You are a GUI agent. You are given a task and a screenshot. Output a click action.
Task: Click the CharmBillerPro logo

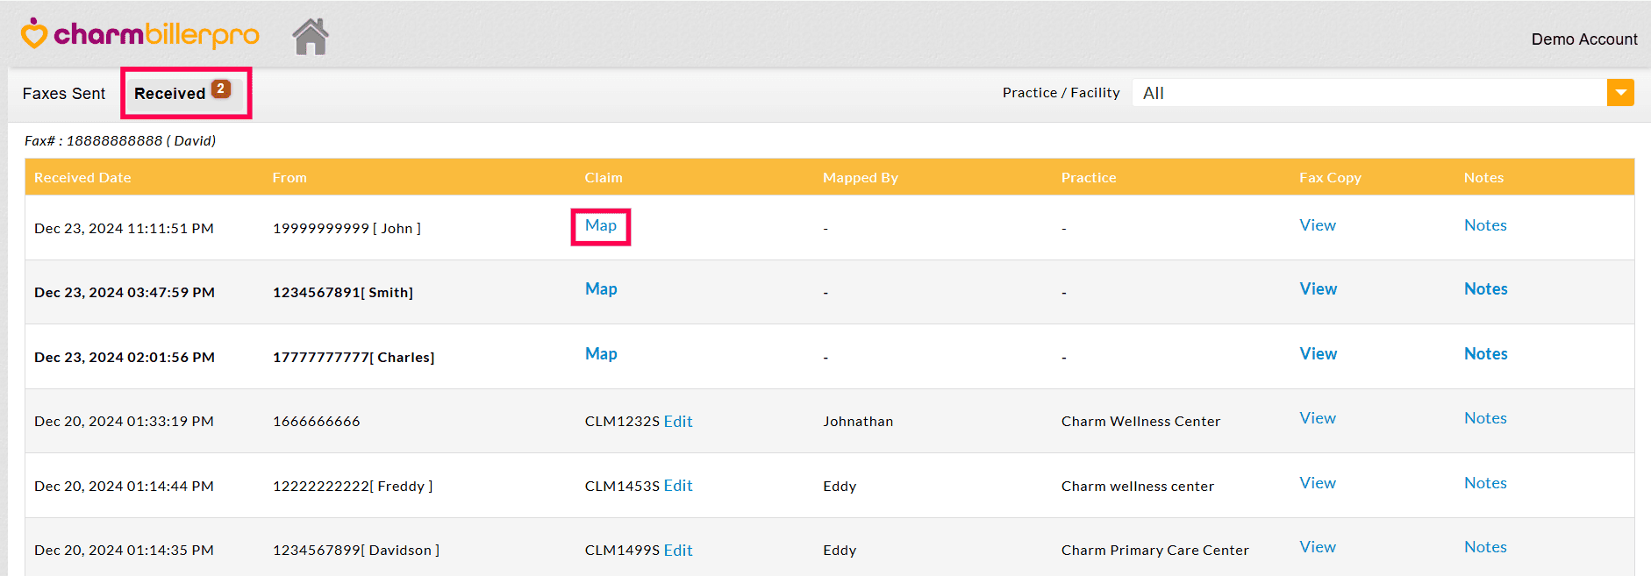point(140,35)
